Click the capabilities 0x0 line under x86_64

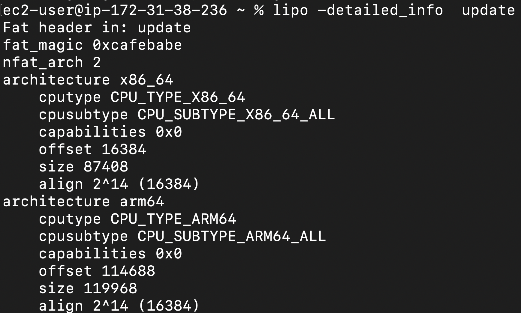[110, 132]
